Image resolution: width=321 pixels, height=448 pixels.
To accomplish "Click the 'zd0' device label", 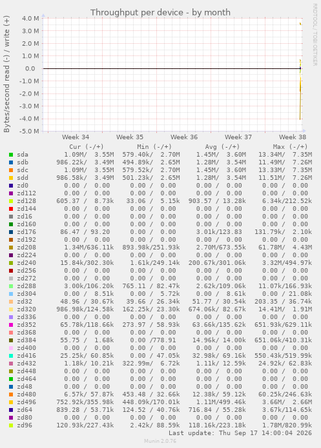I will (23, 186).
